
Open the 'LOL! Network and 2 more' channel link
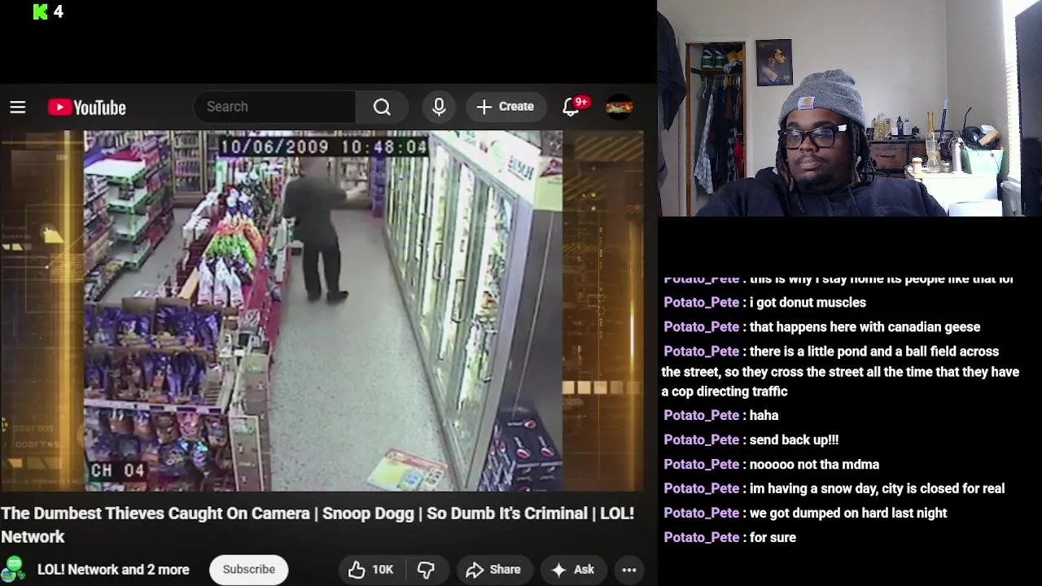113,570
